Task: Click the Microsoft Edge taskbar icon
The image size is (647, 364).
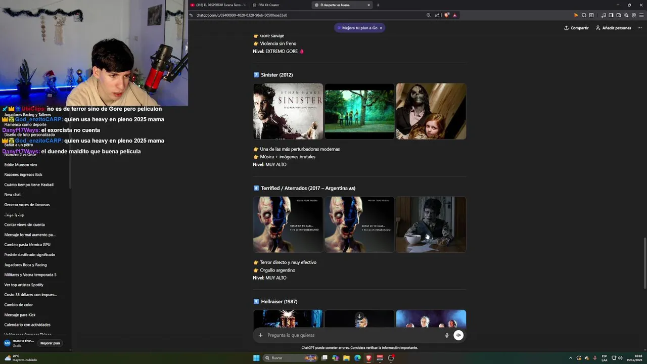Action: [357, 358]
